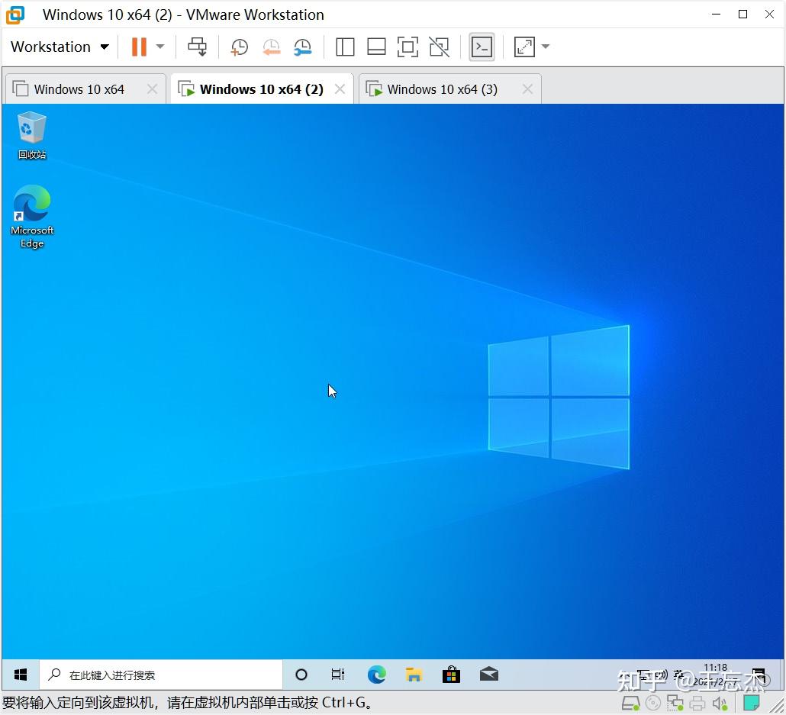Open the stretch mode dropdown arrow
The image size is (786, 715).
[545, 47]
